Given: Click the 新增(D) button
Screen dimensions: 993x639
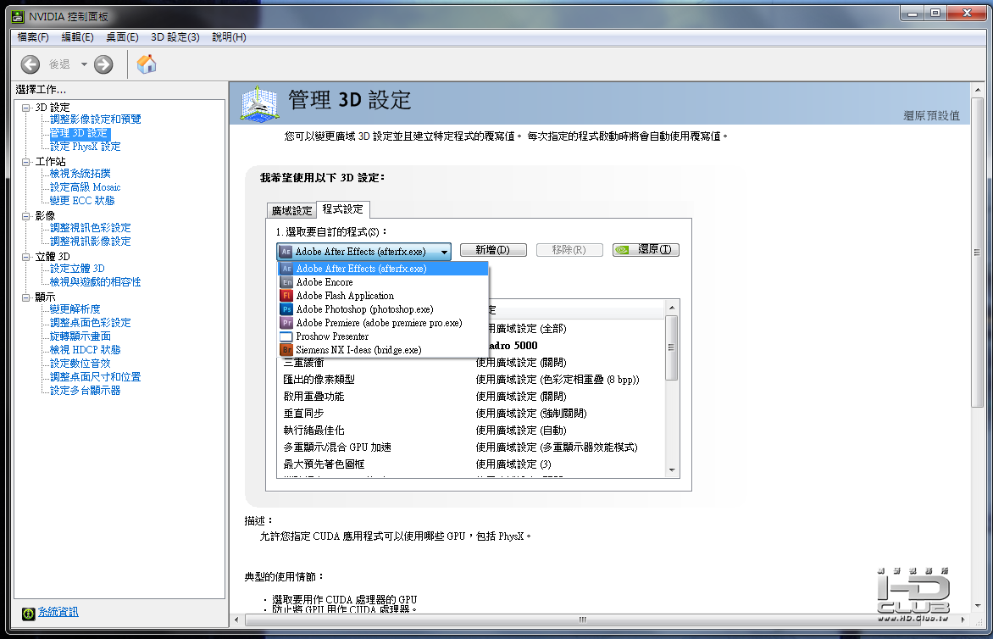Looking at the screenshot, I should 493,249.
